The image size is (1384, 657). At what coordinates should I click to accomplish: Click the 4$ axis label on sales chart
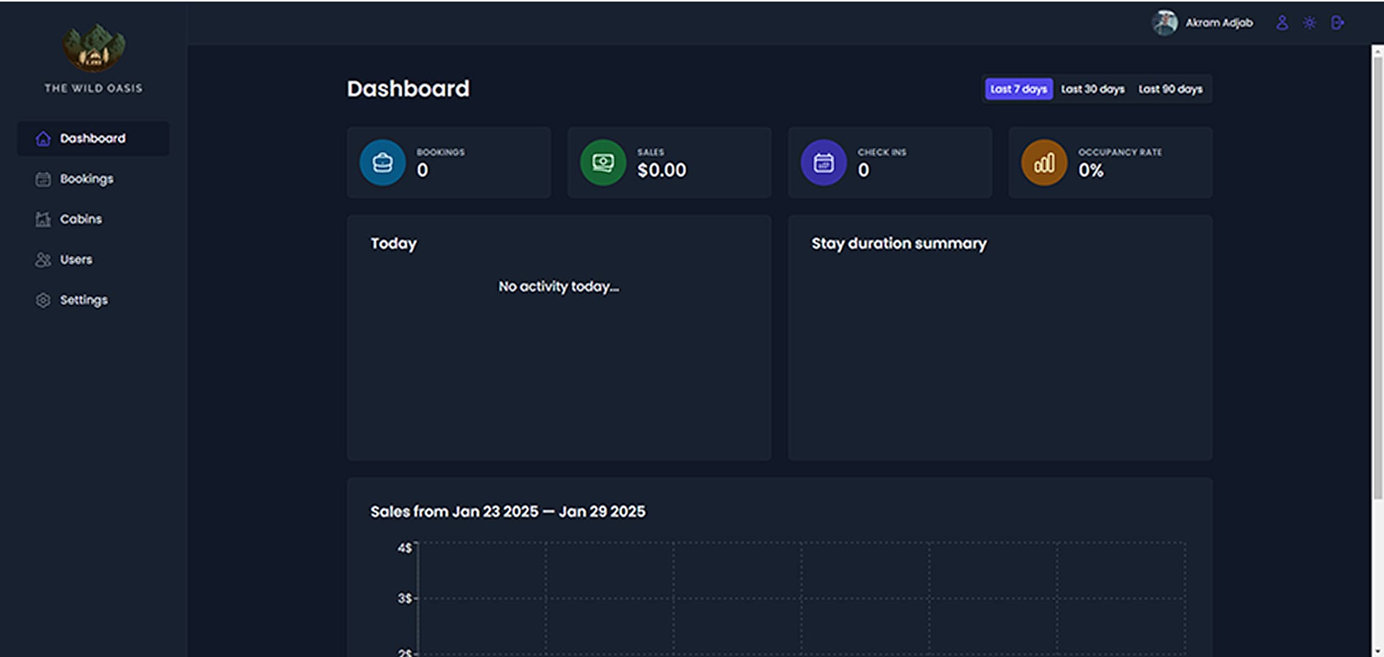[x=404, y=548]
